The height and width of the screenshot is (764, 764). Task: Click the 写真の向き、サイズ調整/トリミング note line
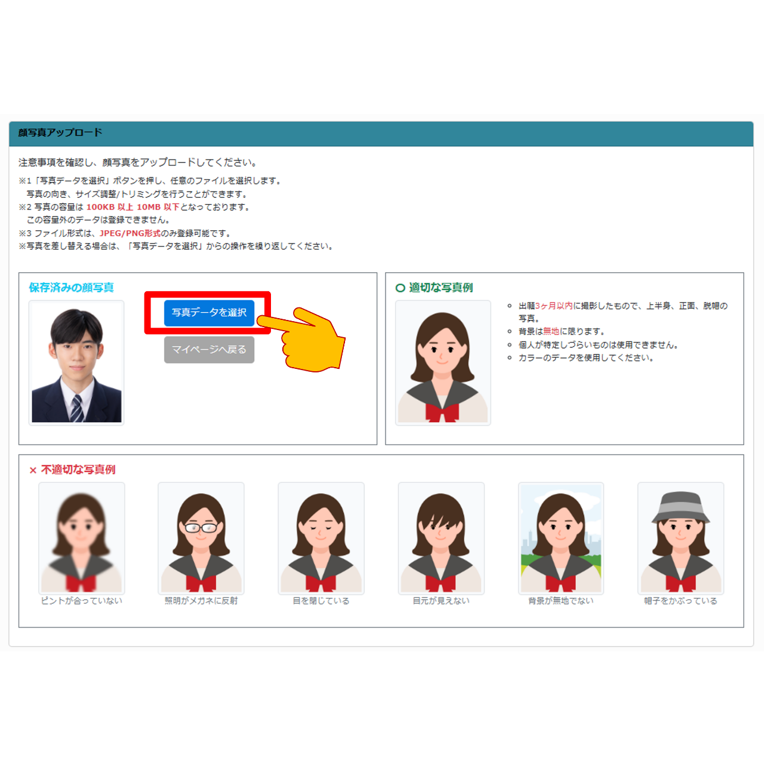[137, 194]
